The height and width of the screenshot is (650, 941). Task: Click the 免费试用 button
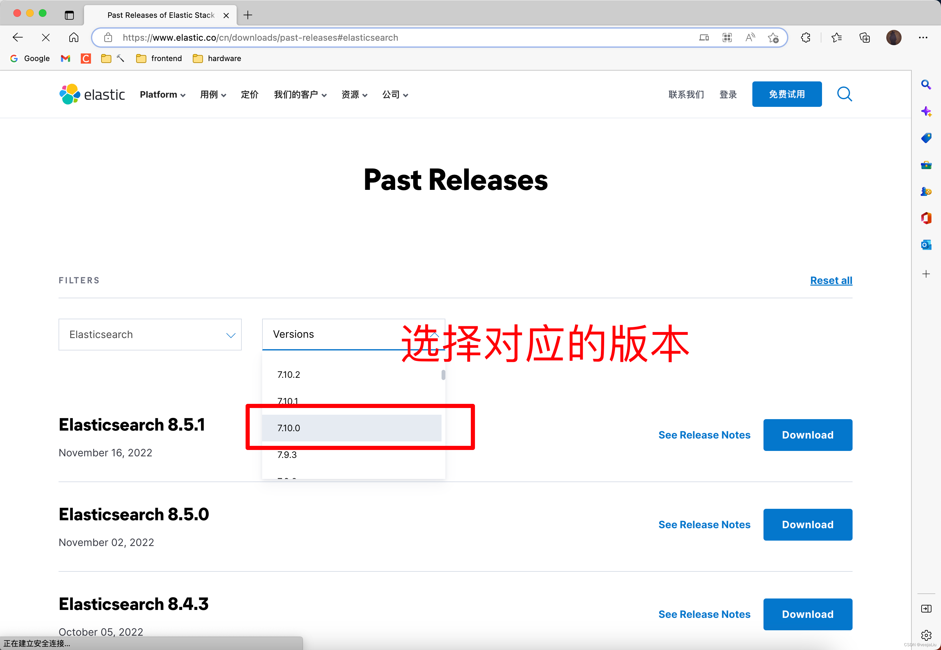787,94
